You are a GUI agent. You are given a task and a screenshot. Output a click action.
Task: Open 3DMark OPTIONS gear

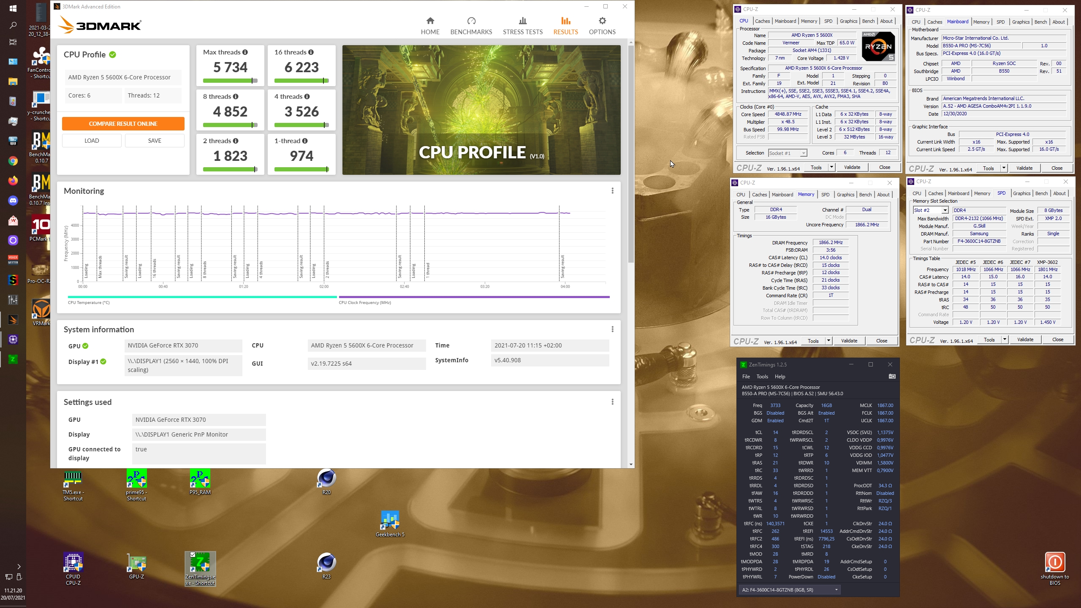[x=602, y=21]
